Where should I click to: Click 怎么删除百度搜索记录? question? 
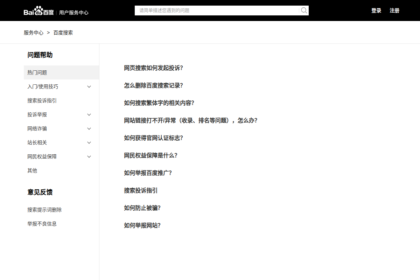(x=153, y=85)
